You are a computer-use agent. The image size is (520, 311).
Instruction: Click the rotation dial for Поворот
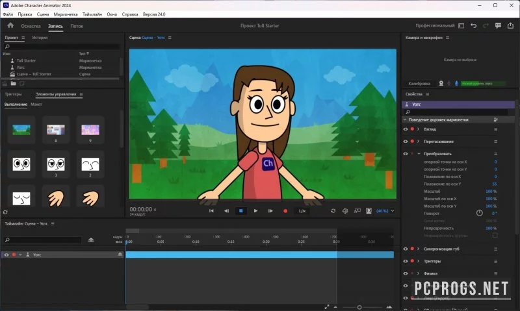pyautogui.click(x=479, y=213)
